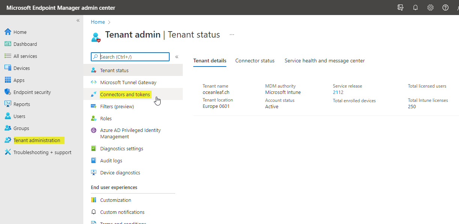
Task: Collapse the Tenant admin menu panel
Action: 176,56
